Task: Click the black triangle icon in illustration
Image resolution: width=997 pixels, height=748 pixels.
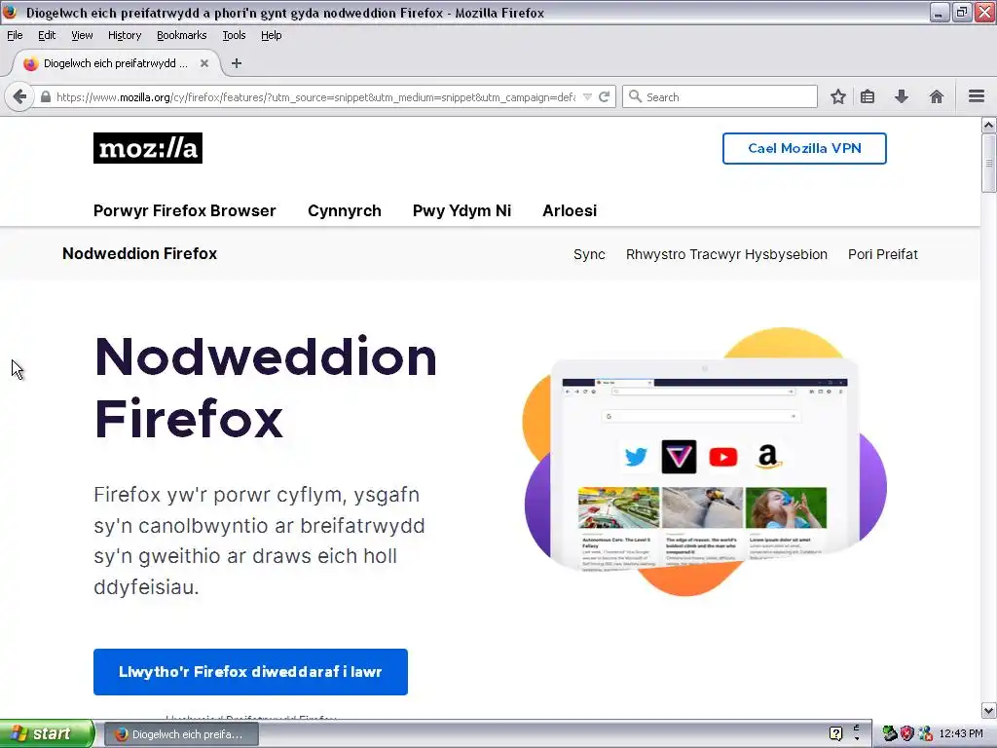Action: click(x=679, y=457)
